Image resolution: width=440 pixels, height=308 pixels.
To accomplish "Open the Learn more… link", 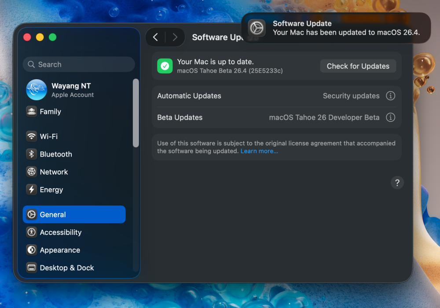I will [259, 151].
